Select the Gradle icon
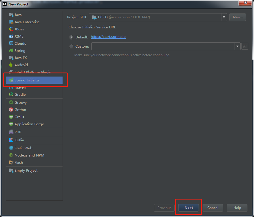254x217 pixels. coord(11,94)
